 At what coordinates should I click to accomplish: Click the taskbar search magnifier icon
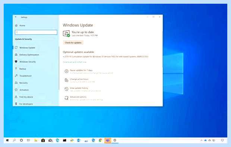[15, 140]
